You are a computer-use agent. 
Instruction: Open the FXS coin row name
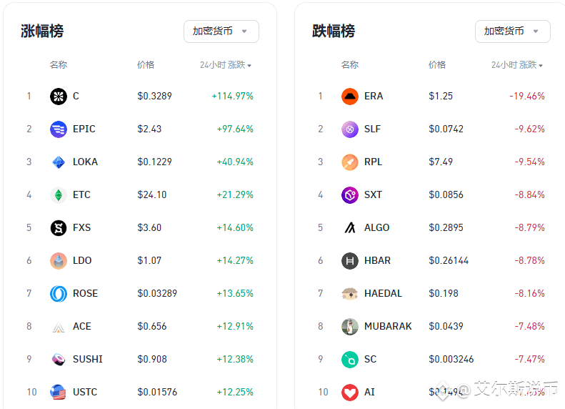point(82,227)
